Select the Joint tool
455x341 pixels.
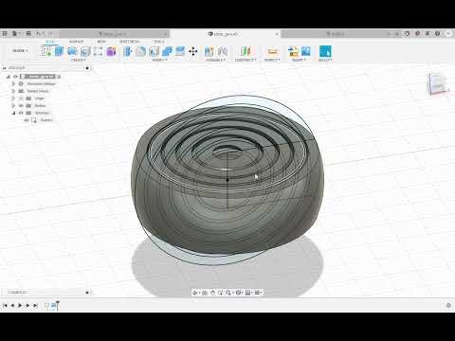tap(223, 51)
